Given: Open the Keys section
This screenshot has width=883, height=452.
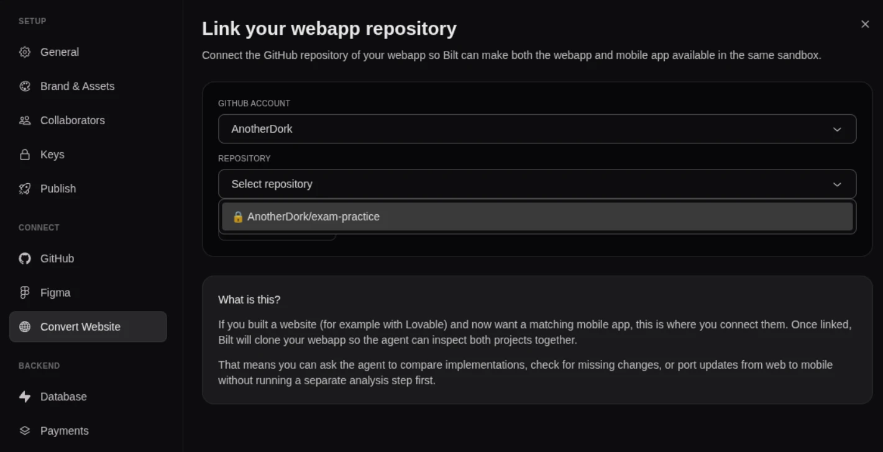Looking at the screenshot, I should click(x=88, y=155).
